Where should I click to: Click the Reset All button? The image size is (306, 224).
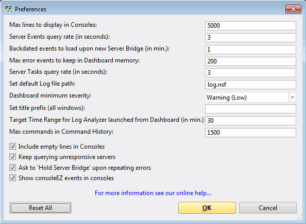tap(40, 208)
